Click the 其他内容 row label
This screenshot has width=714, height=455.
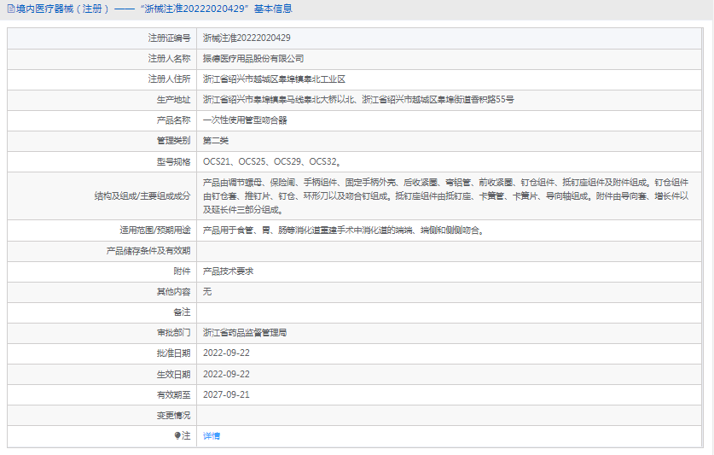pos(173,292)
